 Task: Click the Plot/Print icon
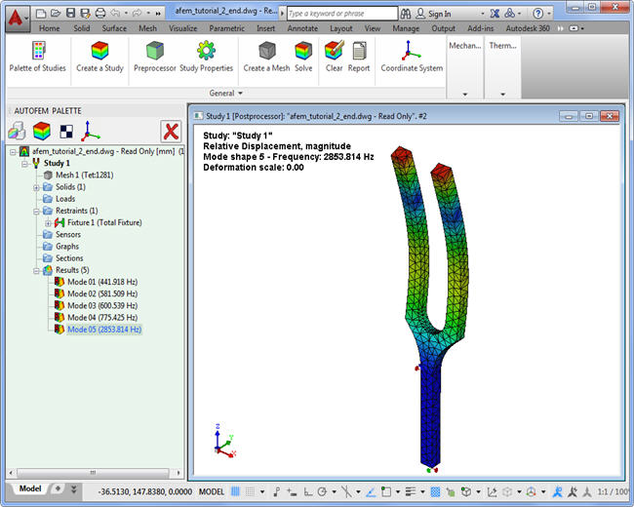tap(99, 14)
